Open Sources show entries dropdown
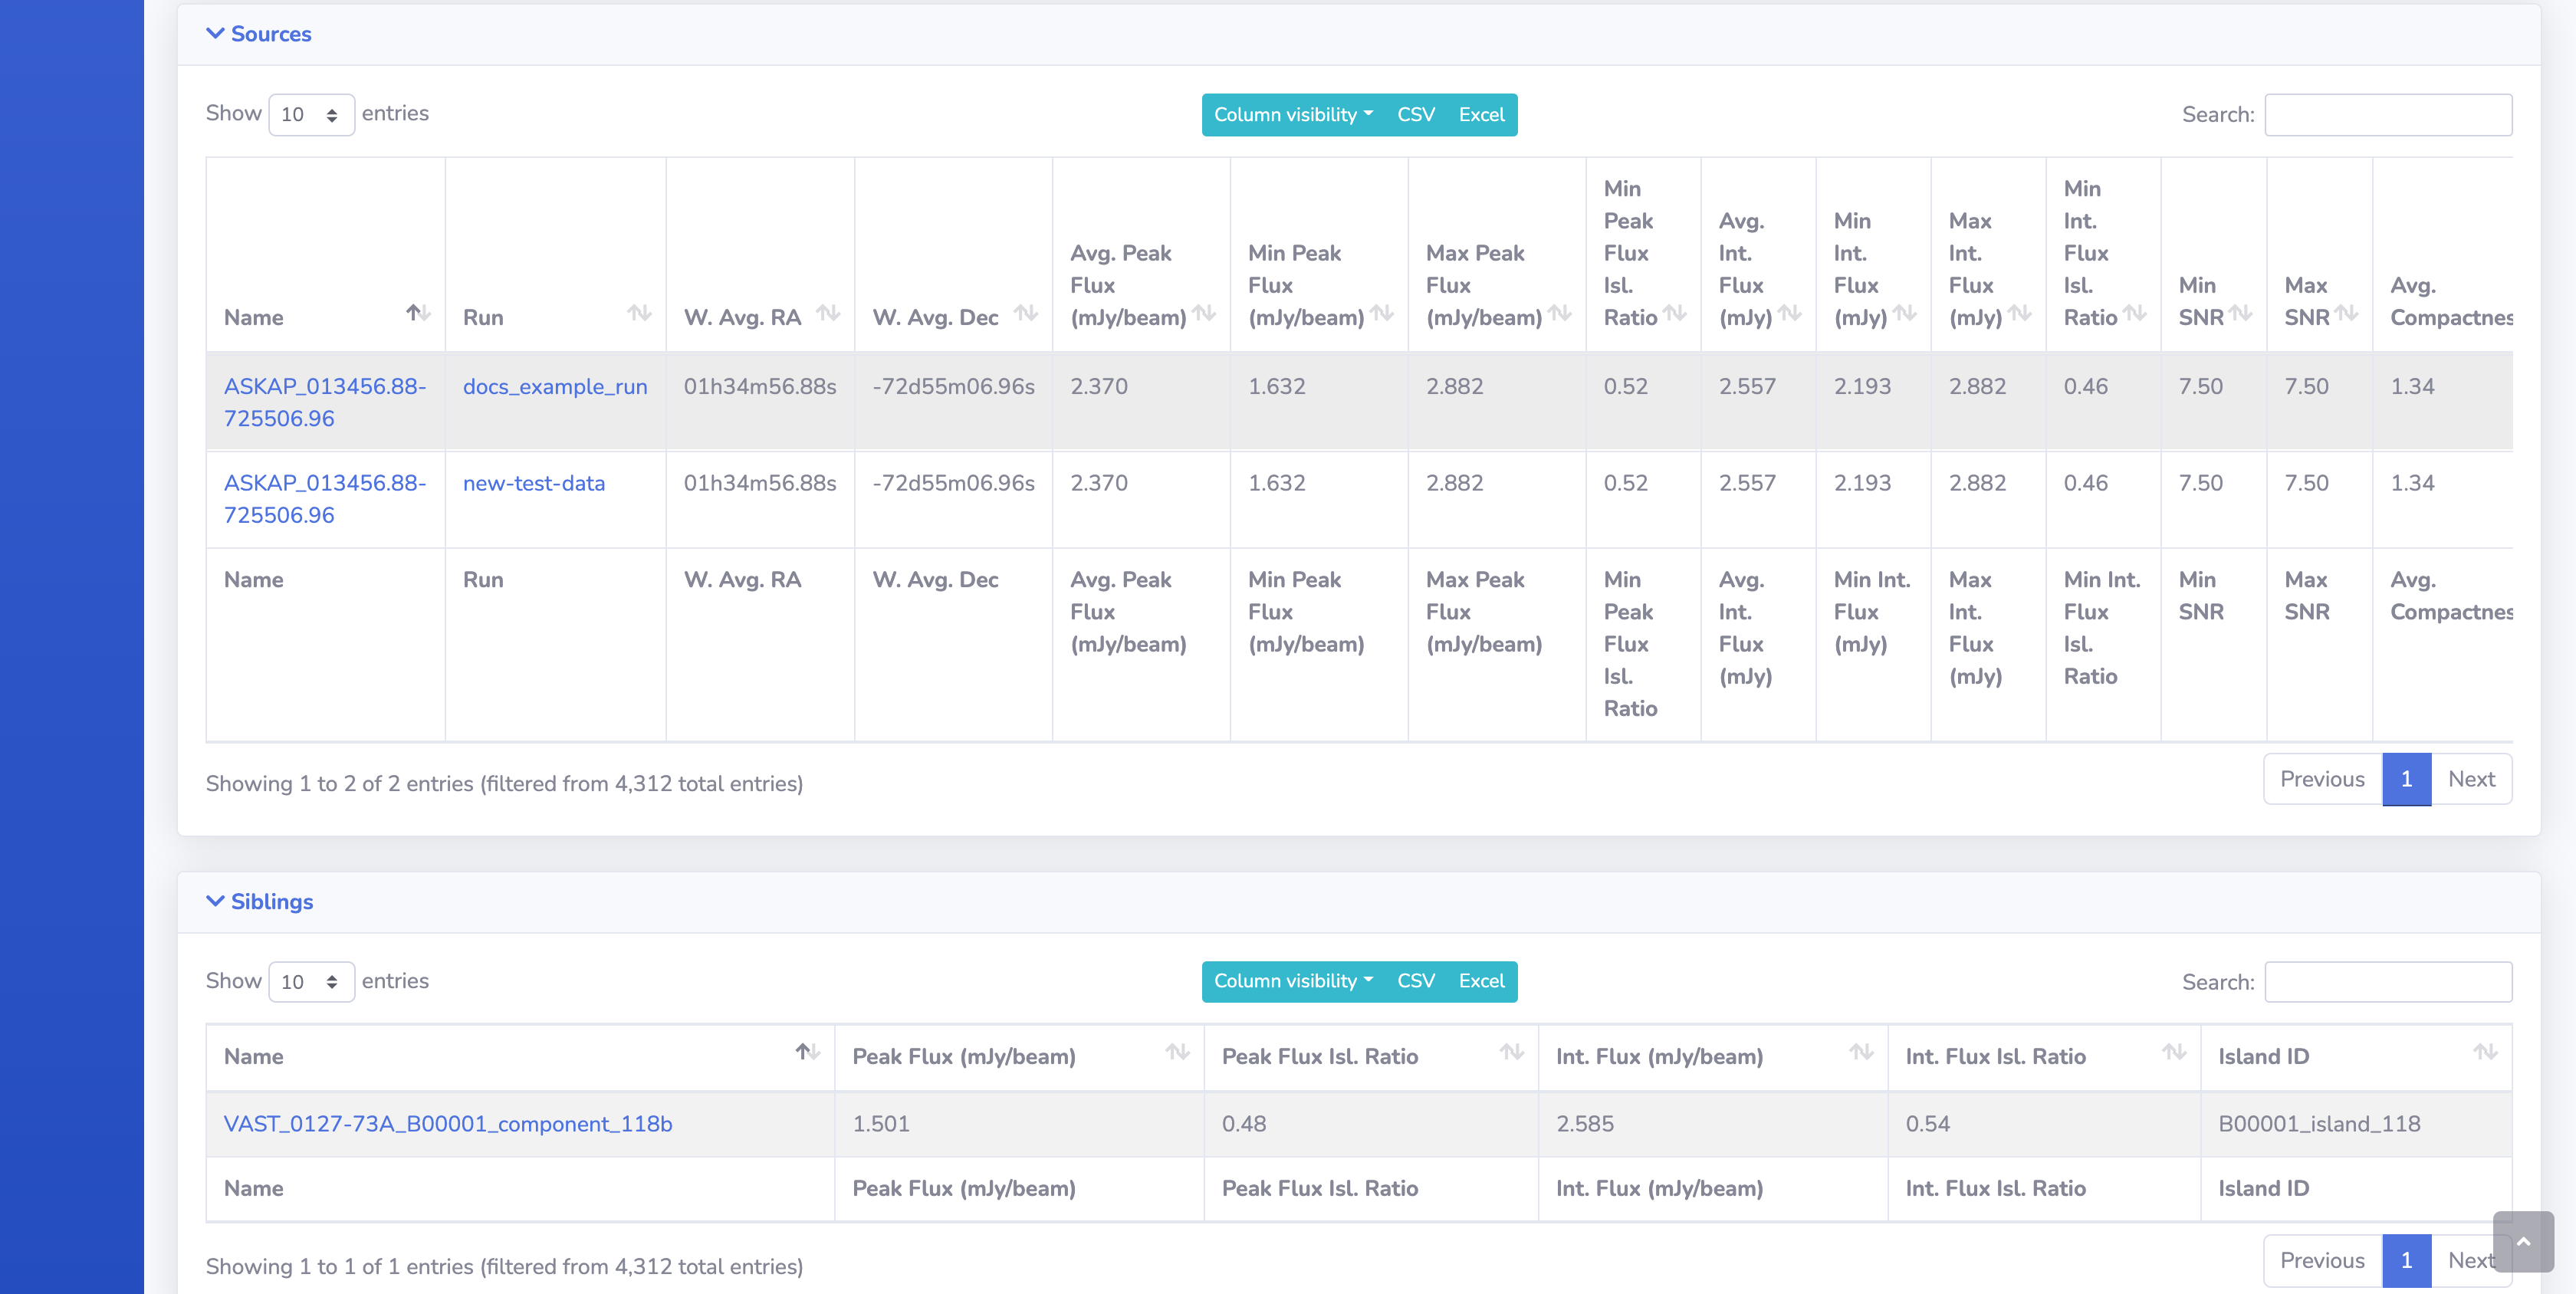Image resolution: width=2576 pixels, height=1294 pixels. pyautogui.click(x=311, y=115)
